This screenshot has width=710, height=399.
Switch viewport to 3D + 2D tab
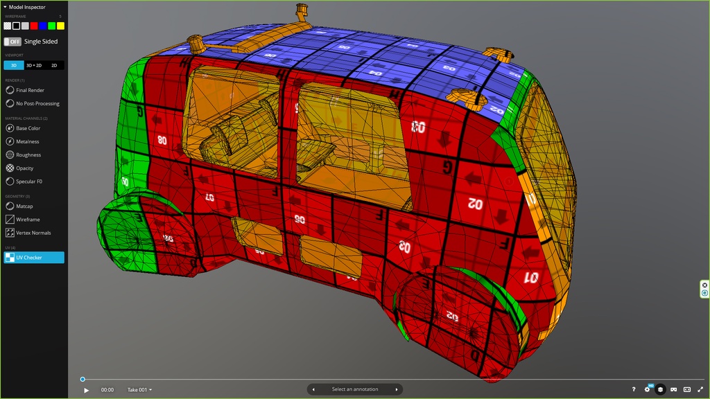click(x=34, y=65)
